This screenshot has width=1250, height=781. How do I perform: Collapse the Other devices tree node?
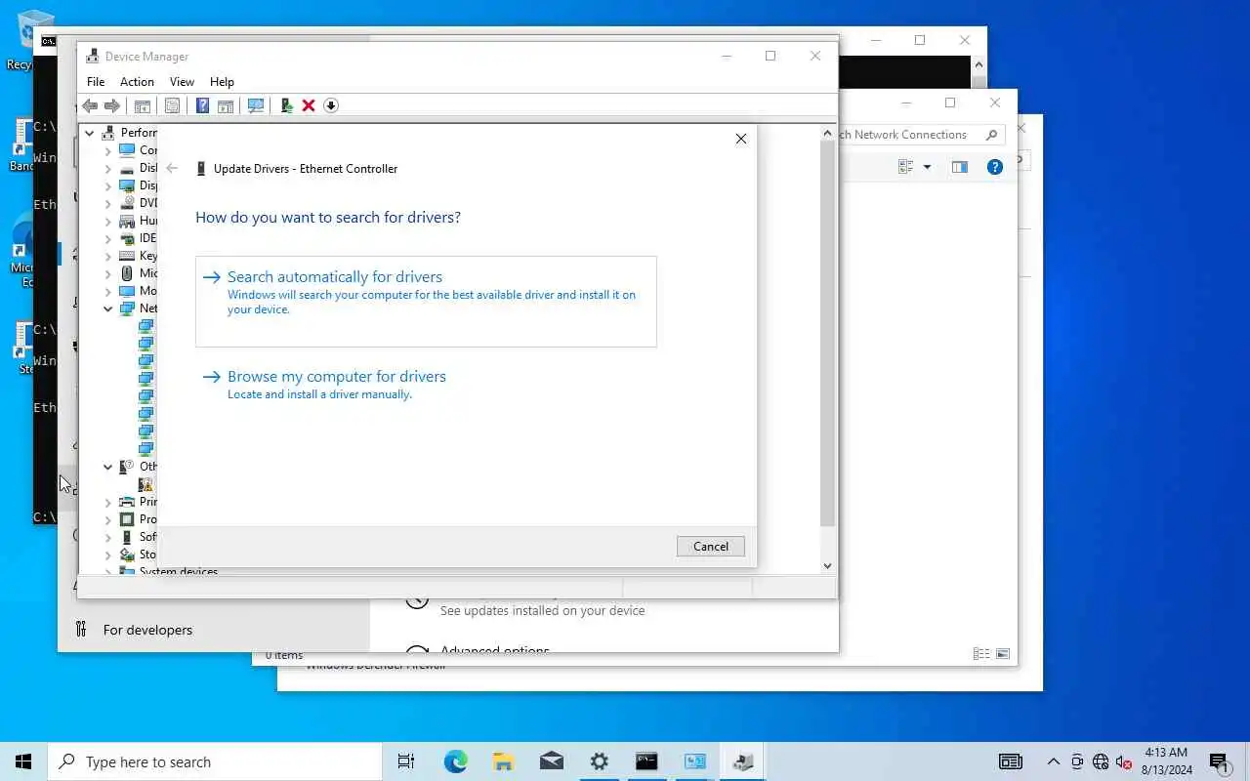click(108, 467)
